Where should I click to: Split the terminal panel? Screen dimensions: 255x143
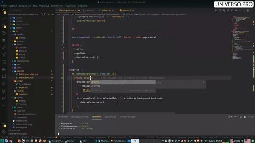pos(241,117)
